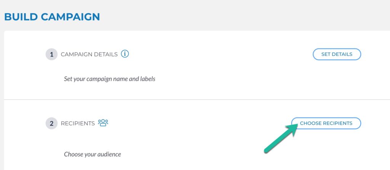Screen dimensions: 390x170
Task: Click the people group icon beside Recipients
Action: (103, 123)
